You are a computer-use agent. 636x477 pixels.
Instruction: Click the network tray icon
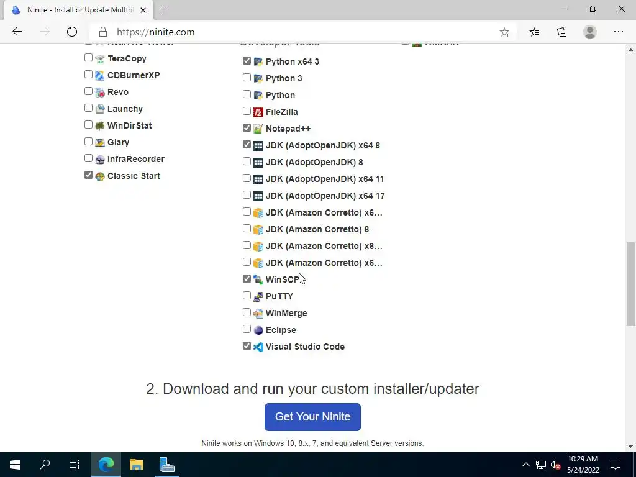click(x=541, y=465)
